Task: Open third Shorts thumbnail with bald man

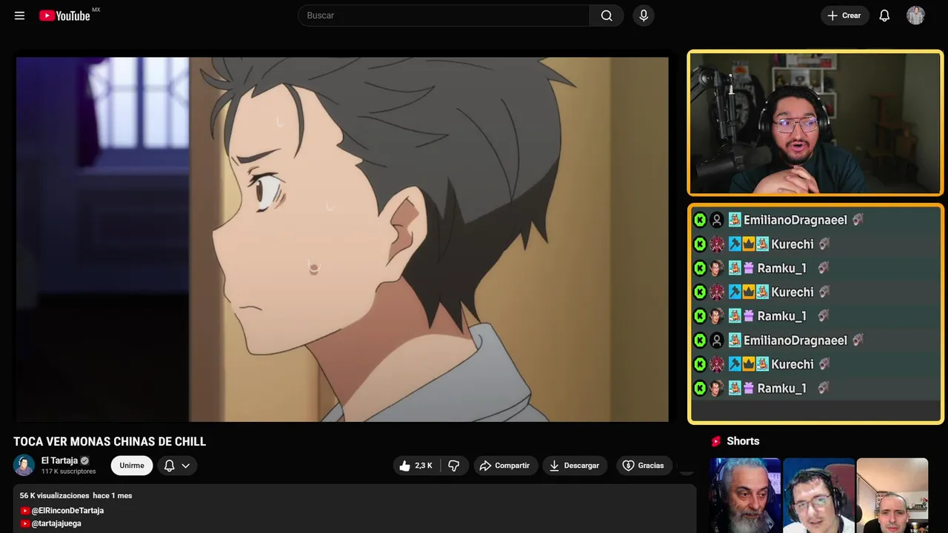Action: (892, 495)
